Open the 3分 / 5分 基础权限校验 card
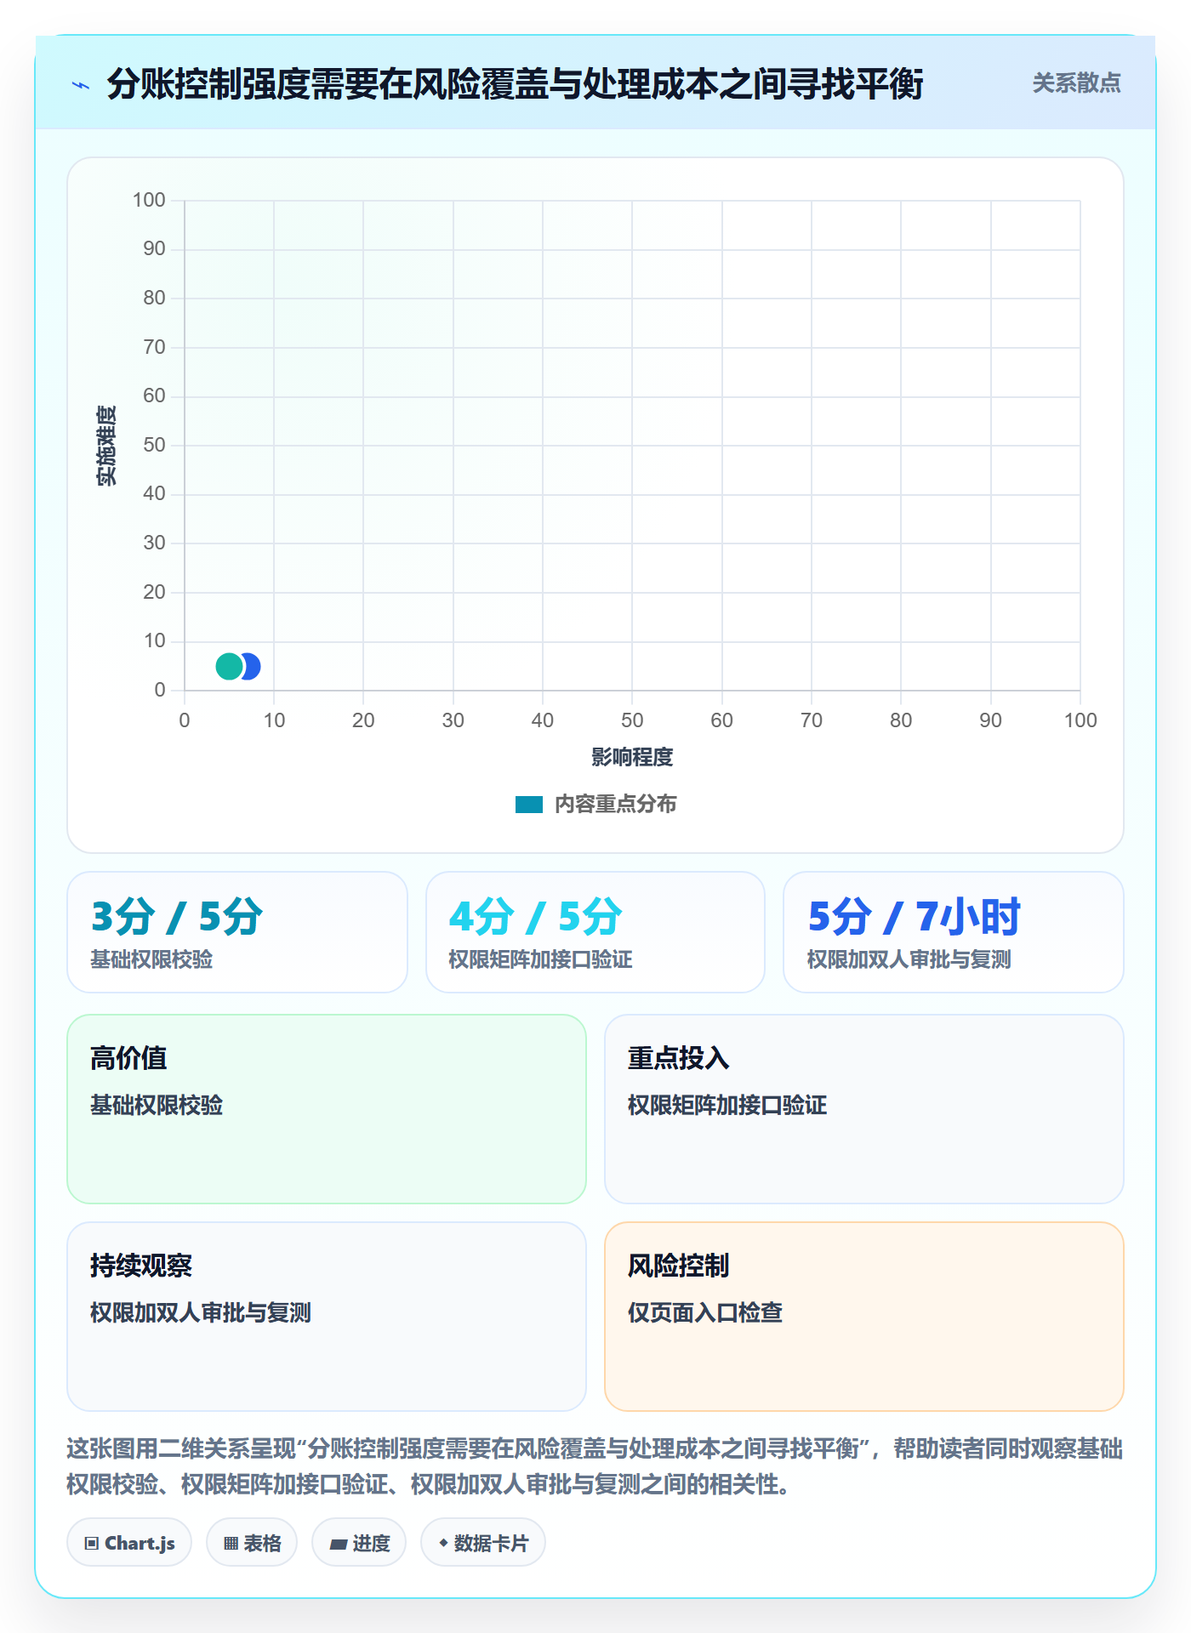Screen dimensions: 1191x1633 (x=237, y=932)
